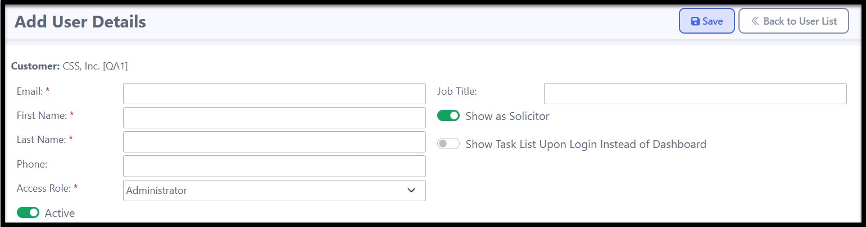Click the Phone input field

click(x=274, y=166)
